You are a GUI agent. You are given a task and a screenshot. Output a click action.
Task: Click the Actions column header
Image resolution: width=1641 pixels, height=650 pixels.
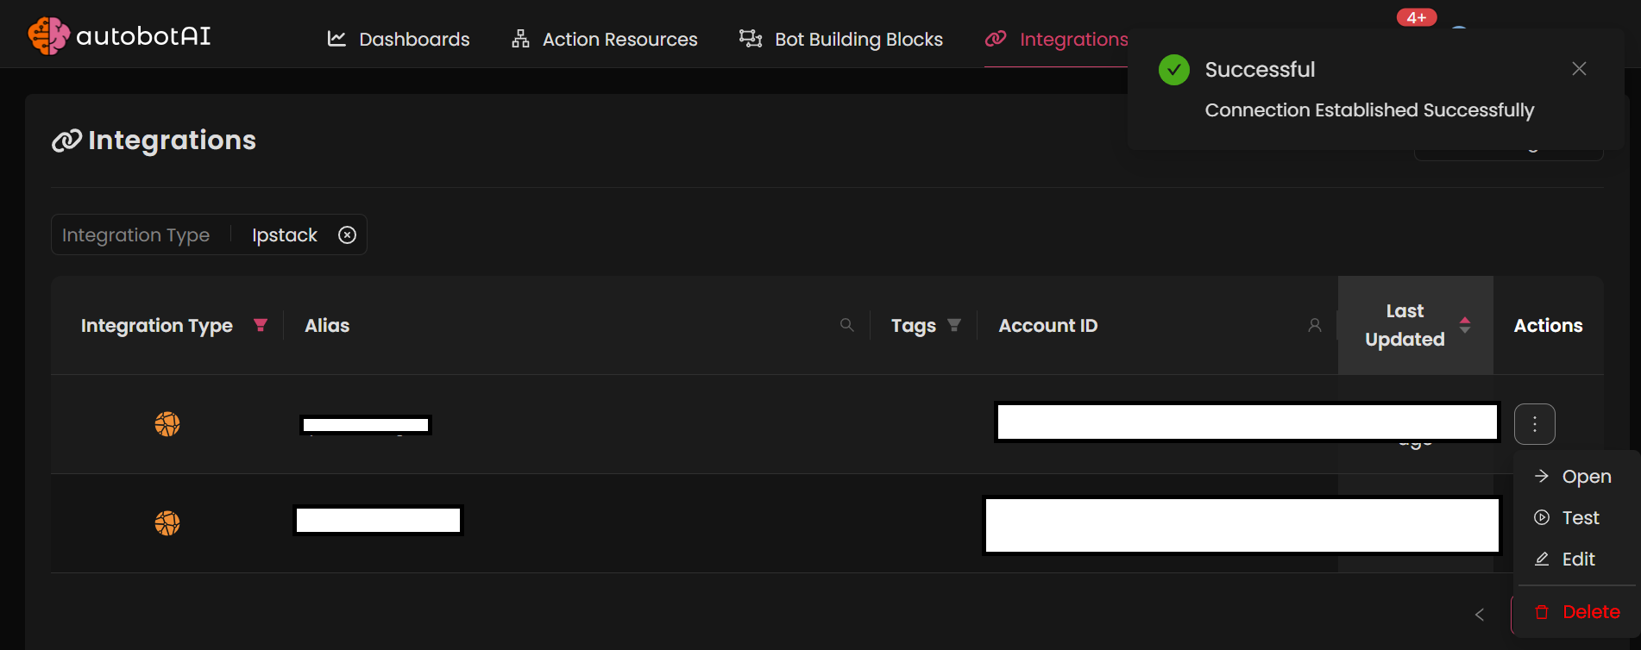point(1548,326)
